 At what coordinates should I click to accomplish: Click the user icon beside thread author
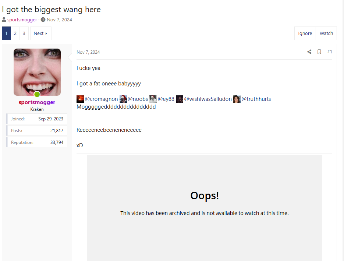coord(4,20)
